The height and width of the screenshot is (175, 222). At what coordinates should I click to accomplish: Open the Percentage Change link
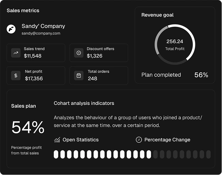tap(167, 140)
